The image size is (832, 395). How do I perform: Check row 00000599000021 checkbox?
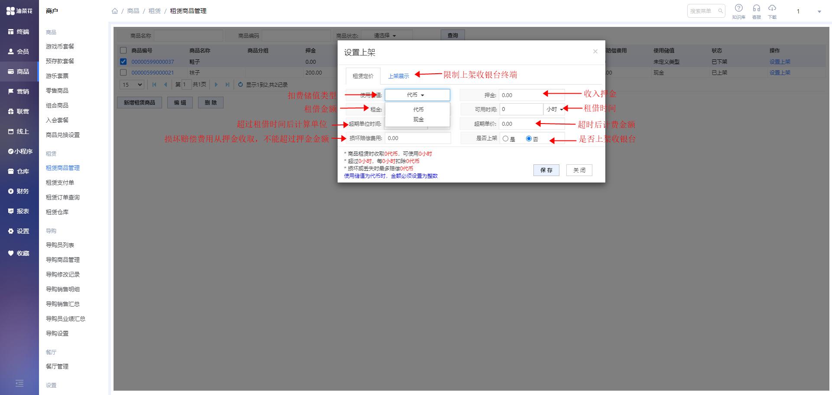(x=123, y=72)
